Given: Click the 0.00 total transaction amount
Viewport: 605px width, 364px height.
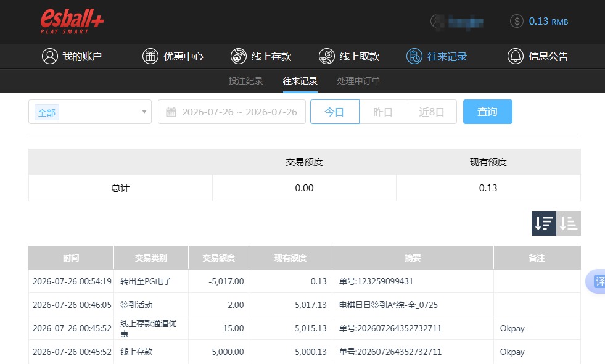Looking at the screenshot, I should tap(305, 188).
